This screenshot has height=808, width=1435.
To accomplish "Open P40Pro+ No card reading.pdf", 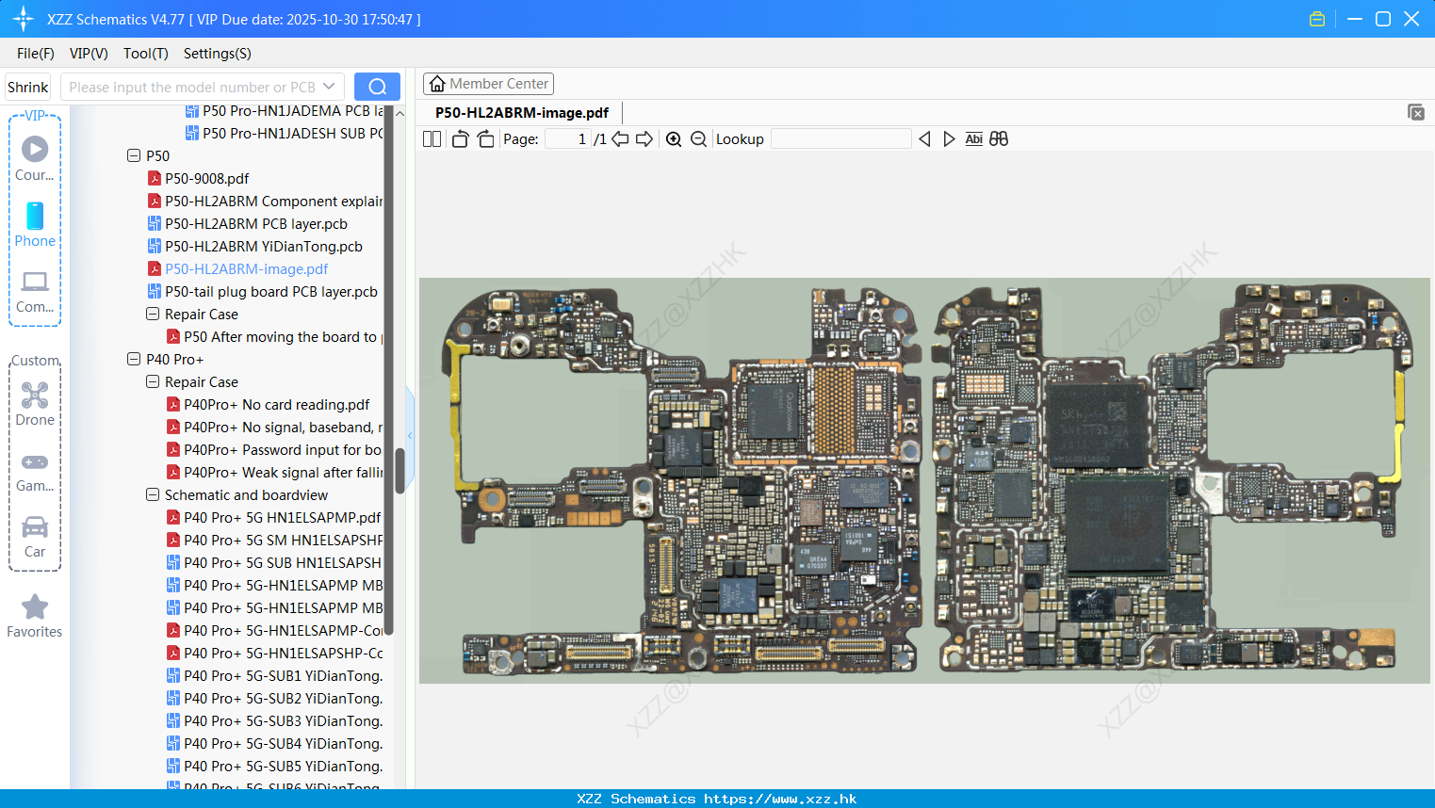I will (269, 404).
